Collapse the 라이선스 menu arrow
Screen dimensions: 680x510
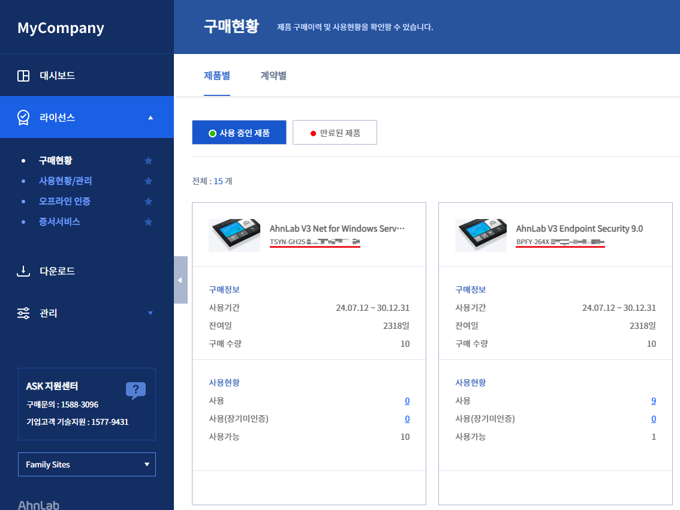[151, 118]
